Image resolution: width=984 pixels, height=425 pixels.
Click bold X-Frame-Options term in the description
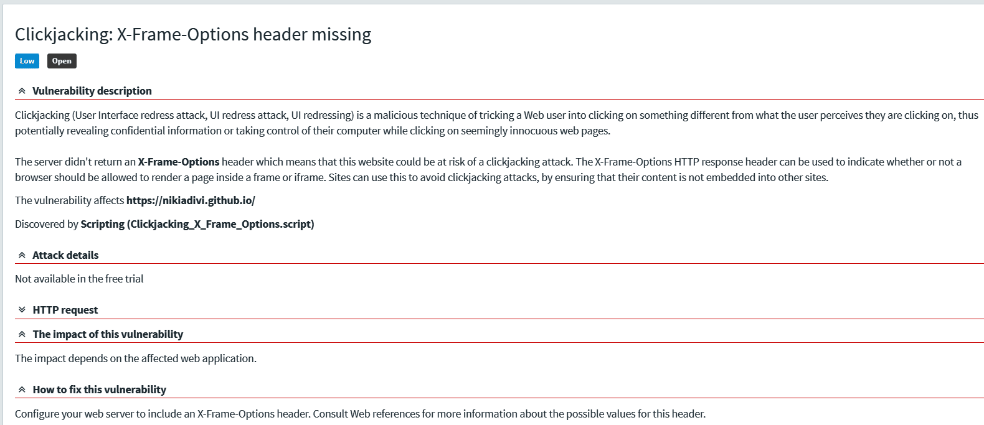[179, 162]
